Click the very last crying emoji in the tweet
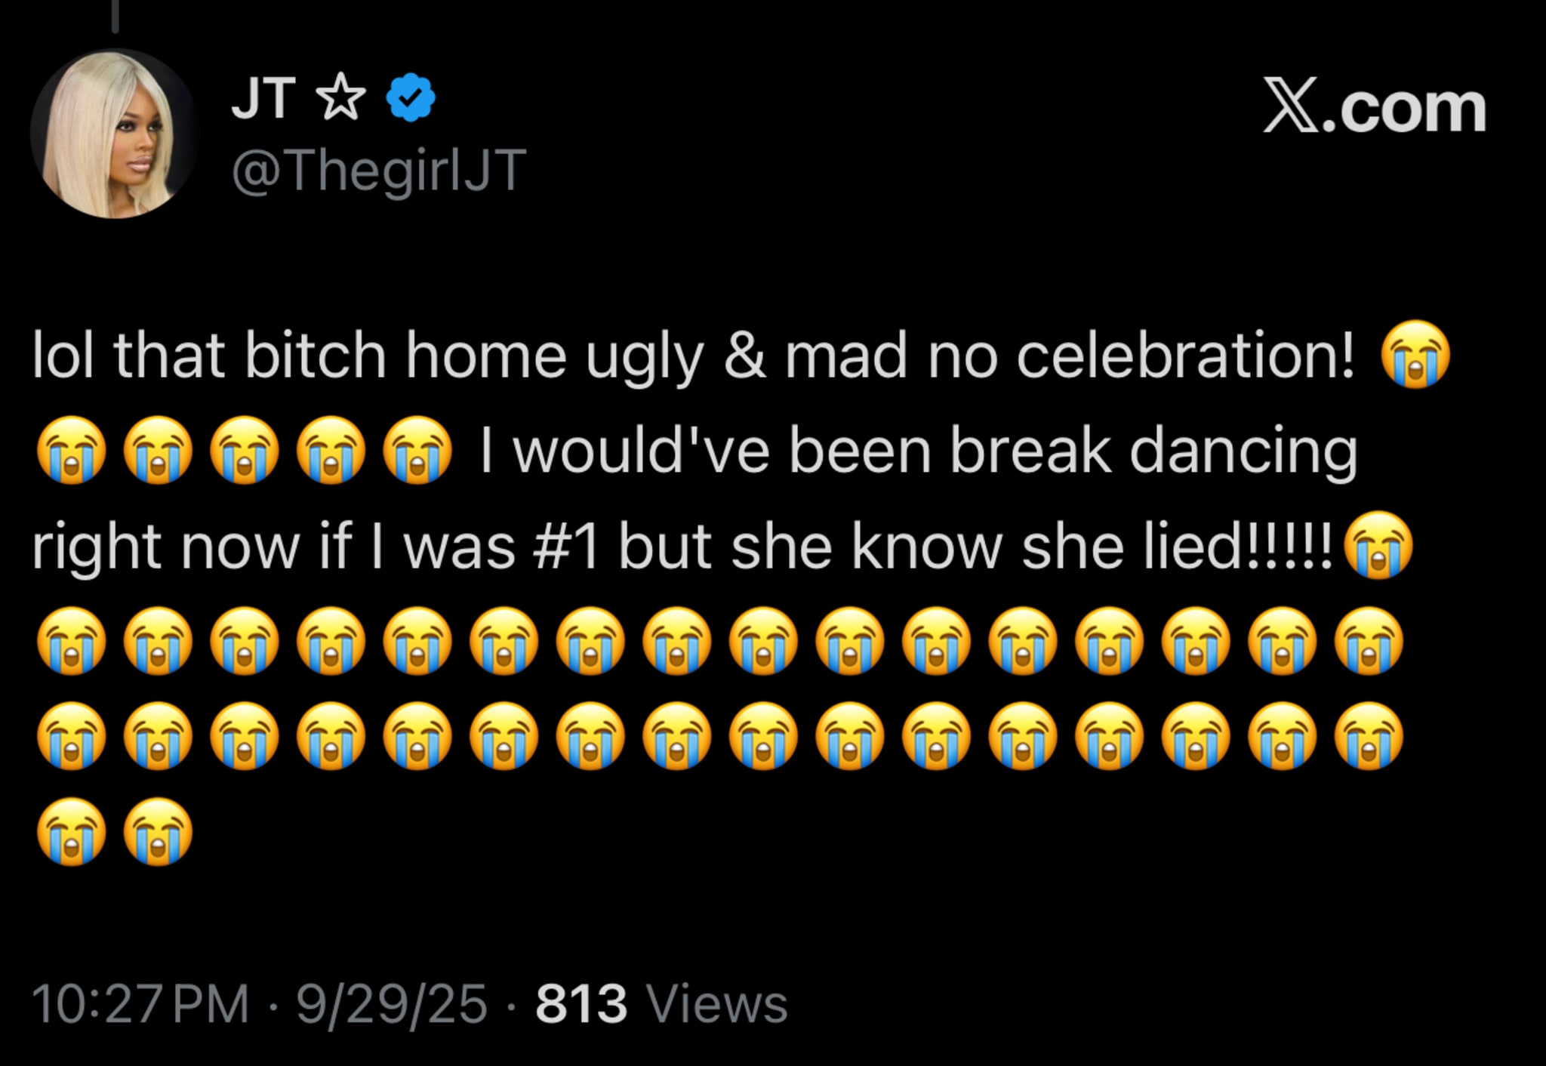Image resolution: width=1546 pixels, height=1066 pixels. pyautogui.click(x=159, y=832)
